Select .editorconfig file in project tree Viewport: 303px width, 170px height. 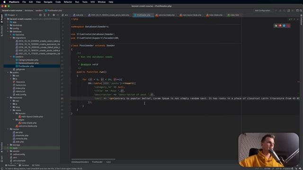(x=18, y=154)
